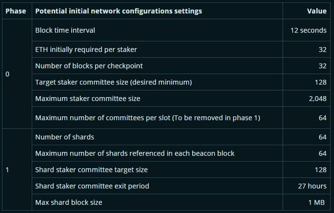Click the Number of blocks per checkpoint row
Viewport: 334px width, 213px height.
89,66
